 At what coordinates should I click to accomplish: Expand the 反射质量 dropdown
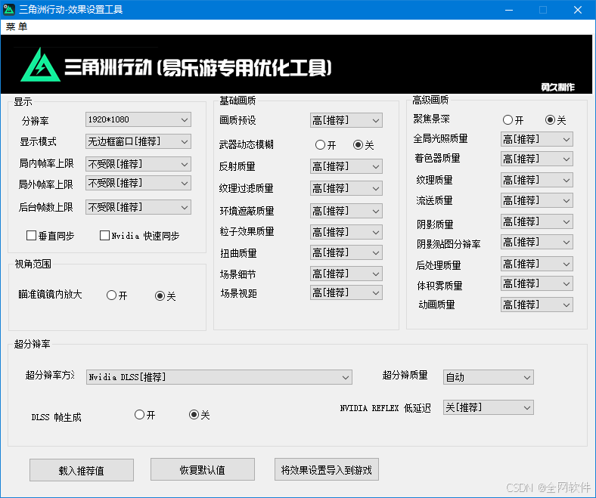point(346,166)
